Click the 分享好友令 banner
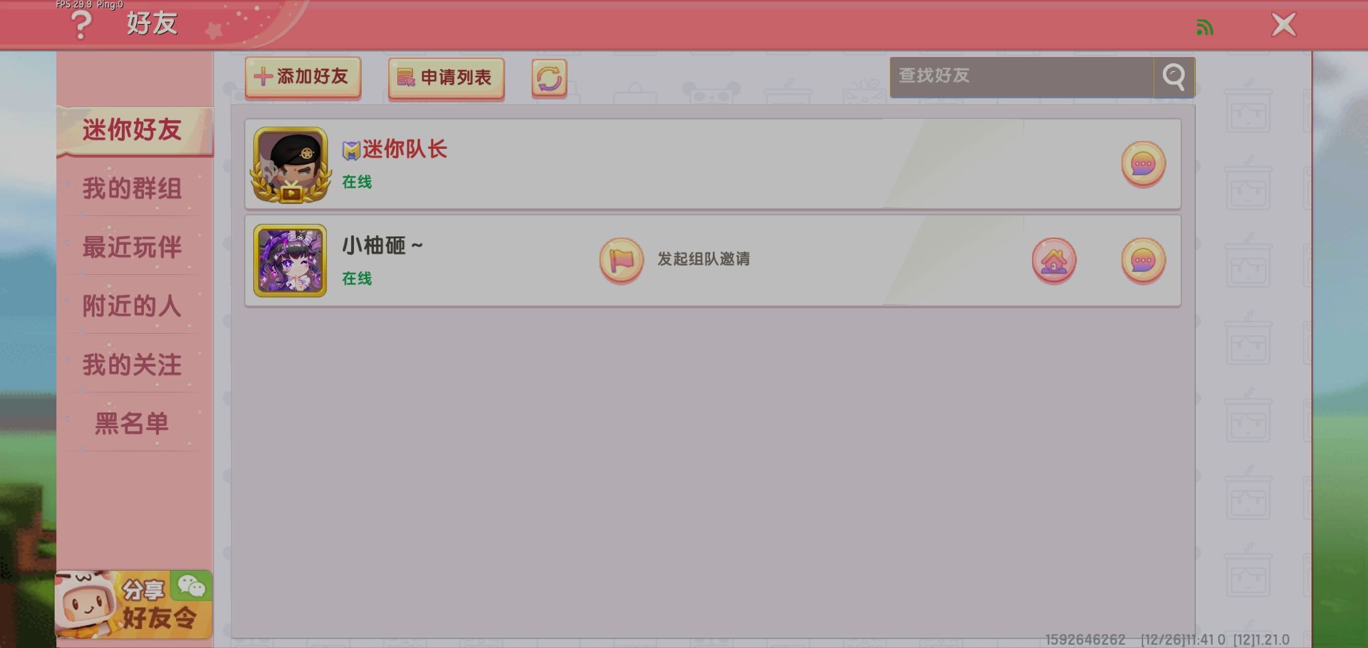This screenshot has width=1368, height=648. [x=134, y=604]
